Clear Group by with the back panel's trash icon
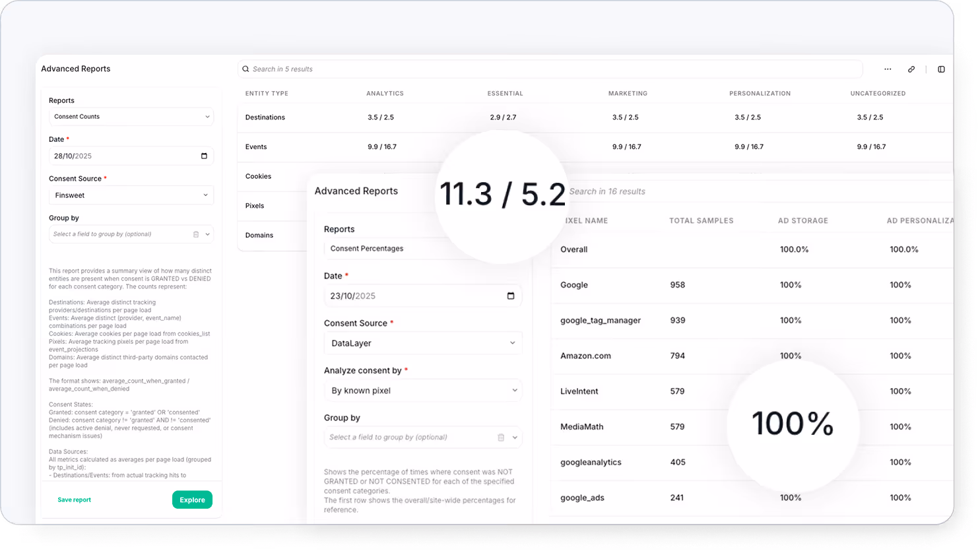Viewport: 980px width, 553px height. (196, 234)
